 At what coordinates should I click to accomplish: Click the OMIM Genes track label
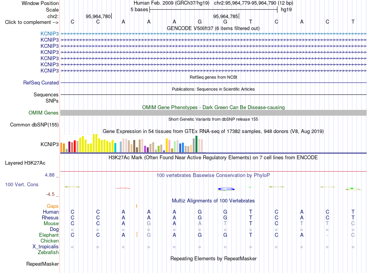pyautogui.click(x=43, y=113)
